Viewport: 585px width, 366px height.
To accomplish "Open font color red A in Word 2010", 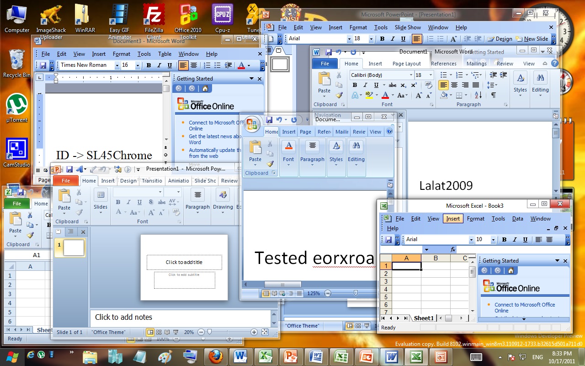I will coord(385,95).
